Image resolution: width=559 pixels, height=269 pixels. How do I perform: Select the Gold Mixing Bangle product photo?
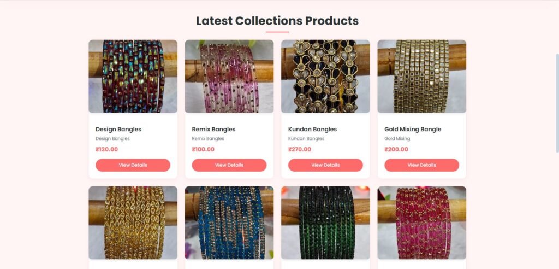click(x=422, y=76)
